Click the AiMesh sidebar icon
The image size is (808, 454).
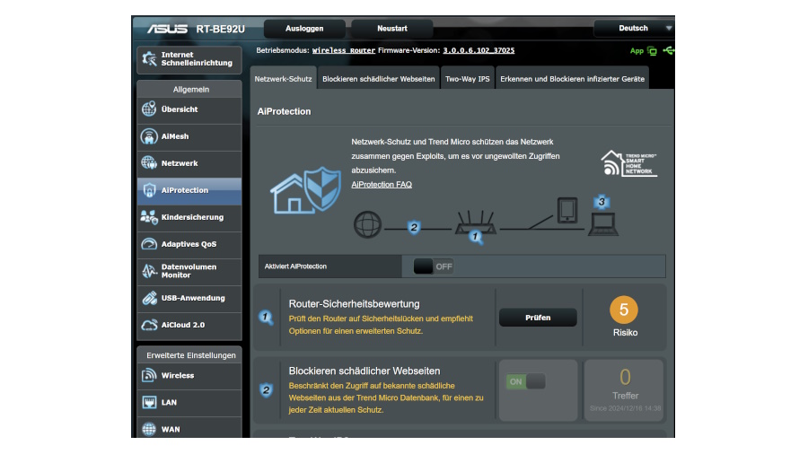tap(149, 136)
